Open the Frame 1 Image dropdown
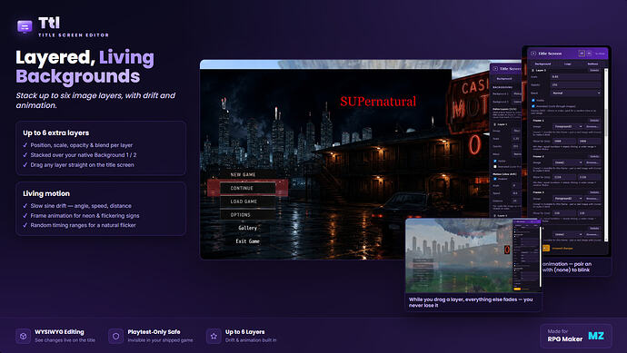627x353 pixels. (567, 126)
